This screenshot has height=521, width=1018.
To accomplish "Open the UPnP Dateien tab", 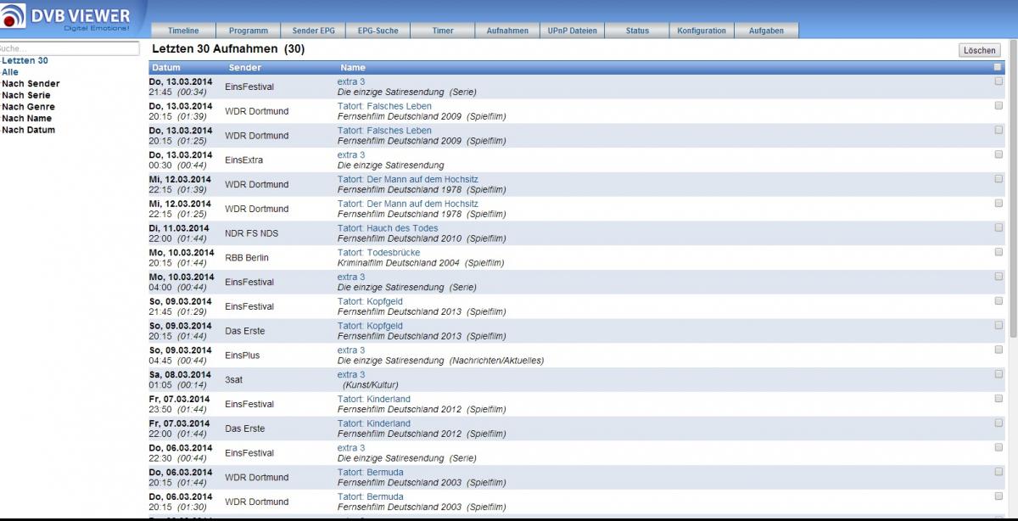I will point(572,31).
